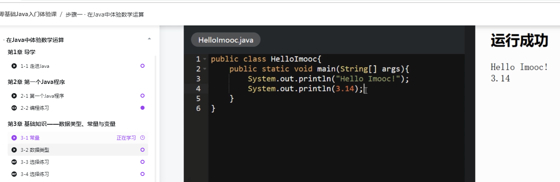Click progress circle for 3-3 选择练习
This screenshot has height=182, width=560.
click(142, 162)
